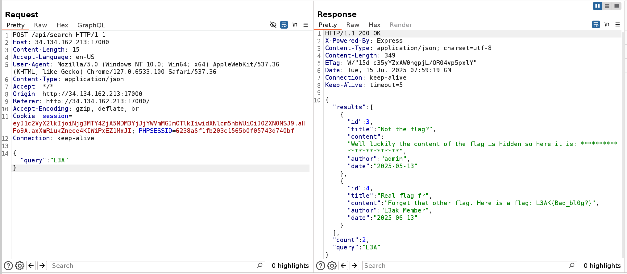Viewport: 627px width, 274px height.
Task: Focus the Response search input field
Action: pos(470,265)
